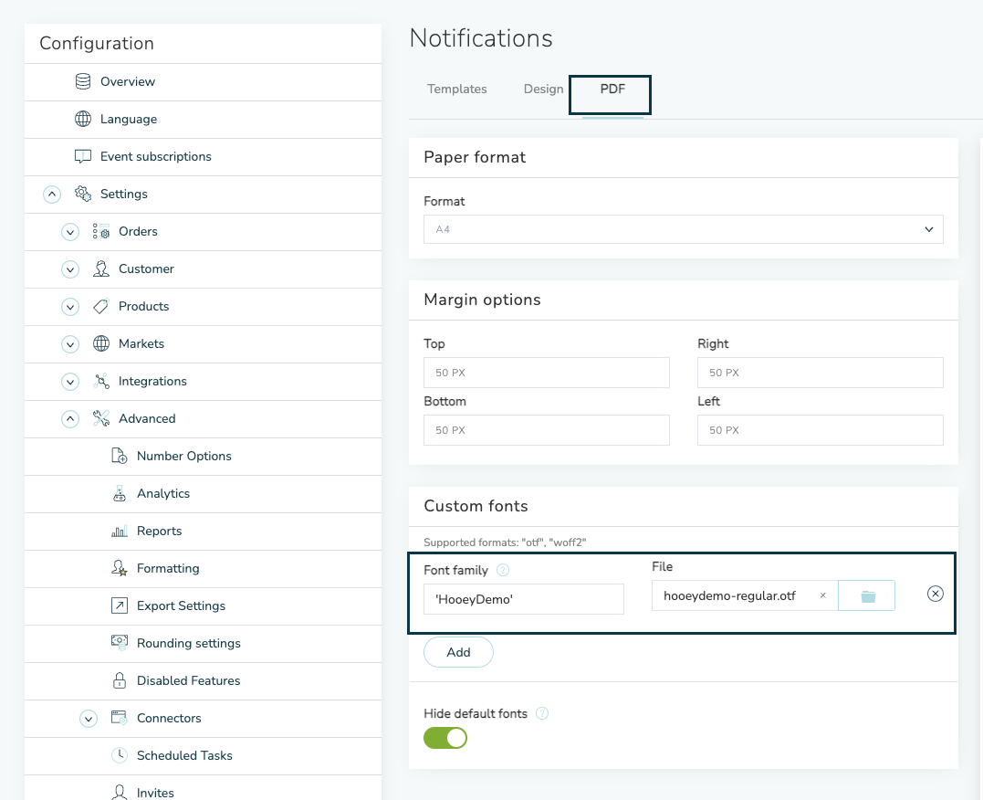Click the Font family help icon
The width and height of the screenshot is (983, 800).
coord(503,570)
